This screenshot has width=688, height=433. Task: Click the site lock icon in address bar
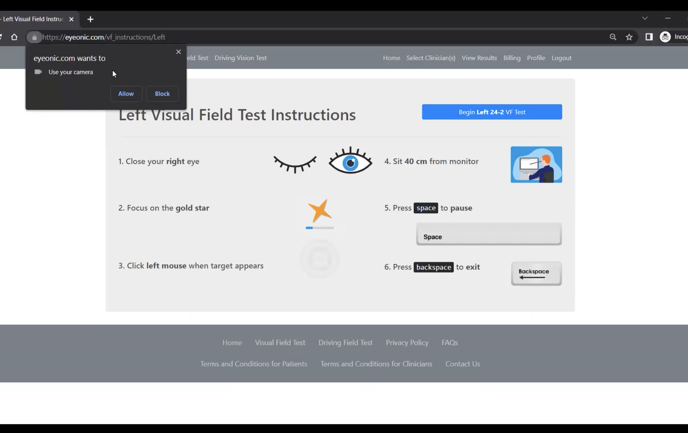(x=34, y=37)
